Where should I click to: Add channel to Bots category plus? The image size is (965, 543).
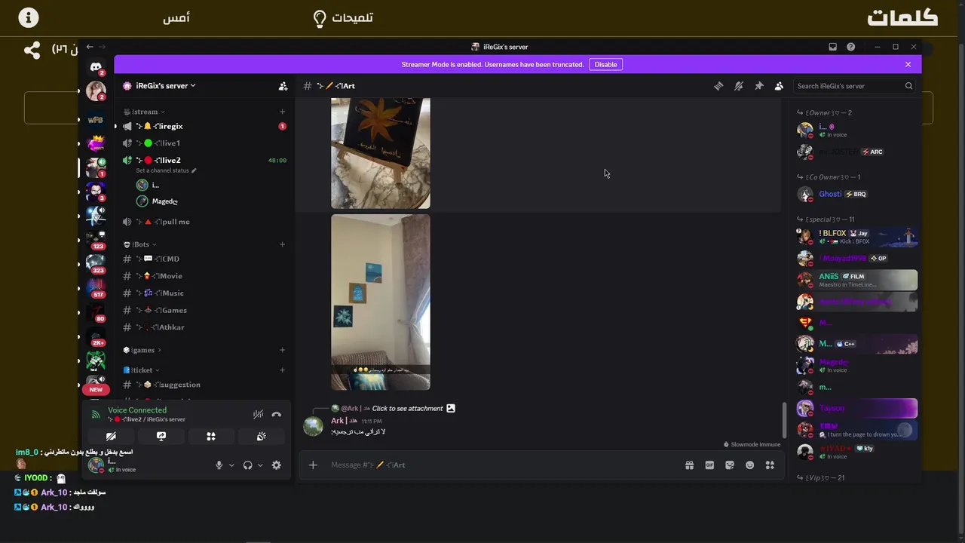(283, 244)
